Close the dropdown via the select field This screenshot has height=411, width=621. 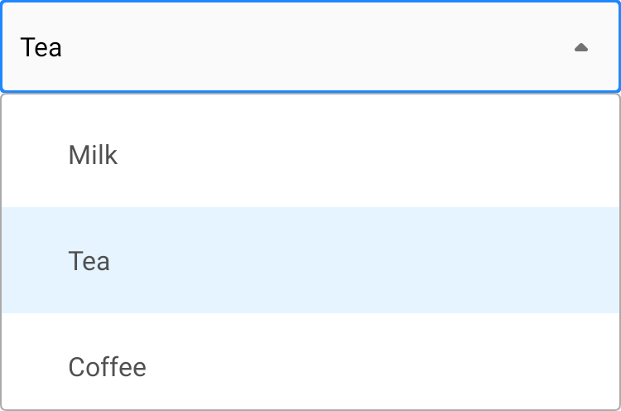click(x=310, y=47)
